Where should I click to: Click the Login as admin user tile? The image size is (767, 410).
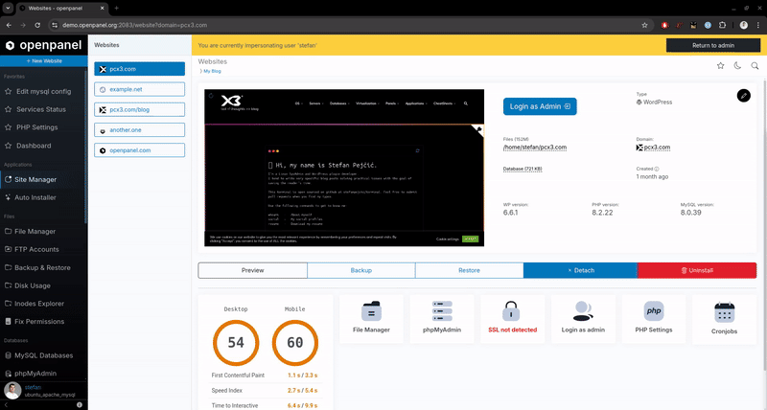click(x=583, y=319)
